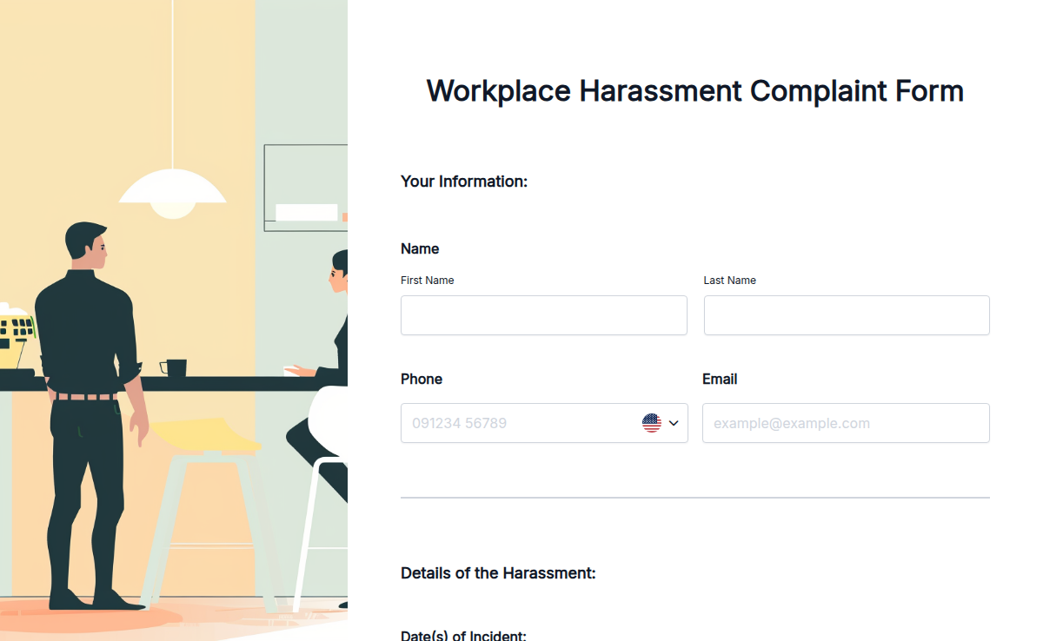
Task: Click the Workplace Harassment Complaint Form title
Action: point(694,90)
